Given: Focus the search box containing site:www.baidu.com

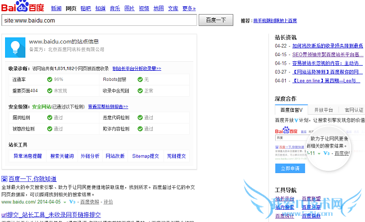Looking at the screenshot, I should click(x=99, y=20).
